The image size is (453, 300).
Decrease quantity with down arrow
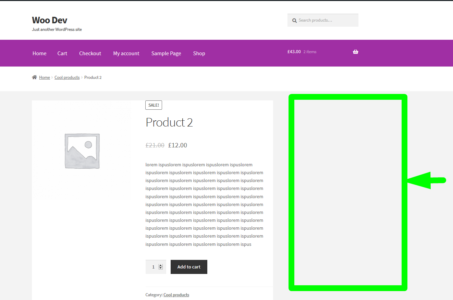click(x=161, y=268)
